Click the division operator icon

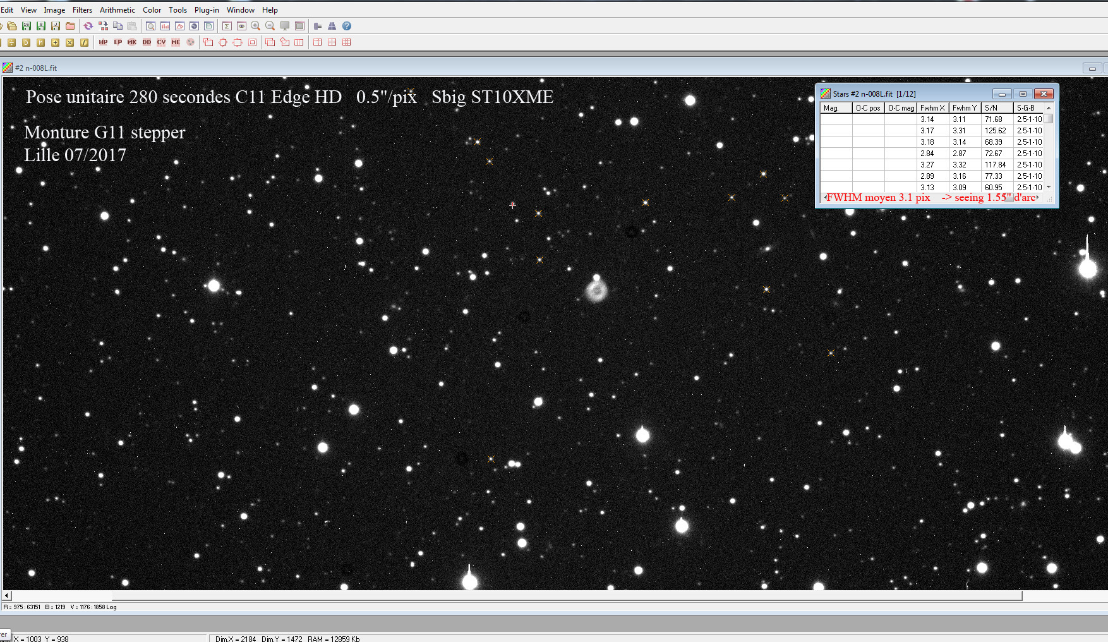pyautogui.click(x=12, y=42)
